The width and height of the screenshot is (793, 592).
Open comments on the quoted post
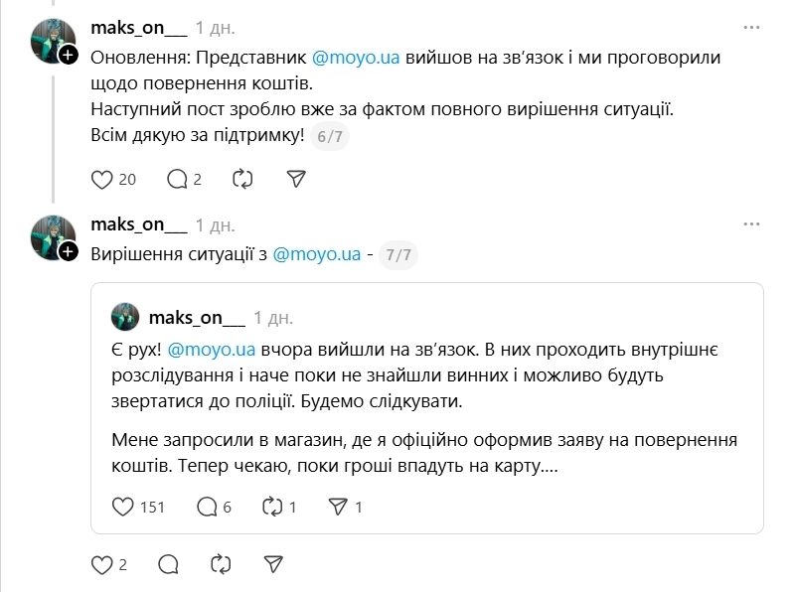207,507
